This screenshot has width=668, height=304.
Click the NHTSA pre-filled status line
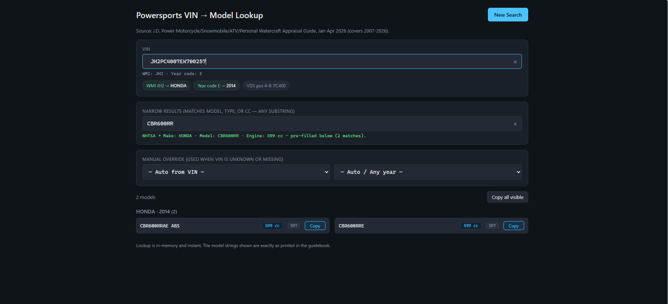point(254,136)
